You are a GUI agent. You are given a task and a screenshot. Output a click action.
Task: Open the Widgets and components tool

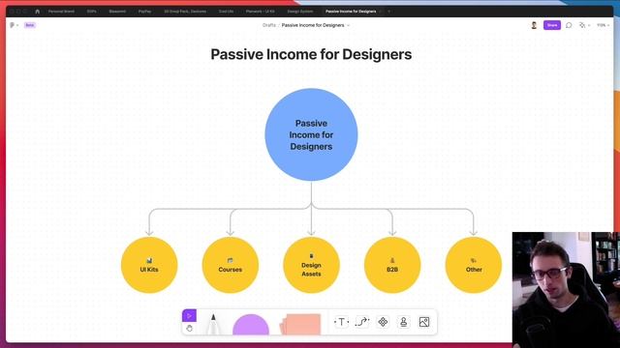[383, 322]
